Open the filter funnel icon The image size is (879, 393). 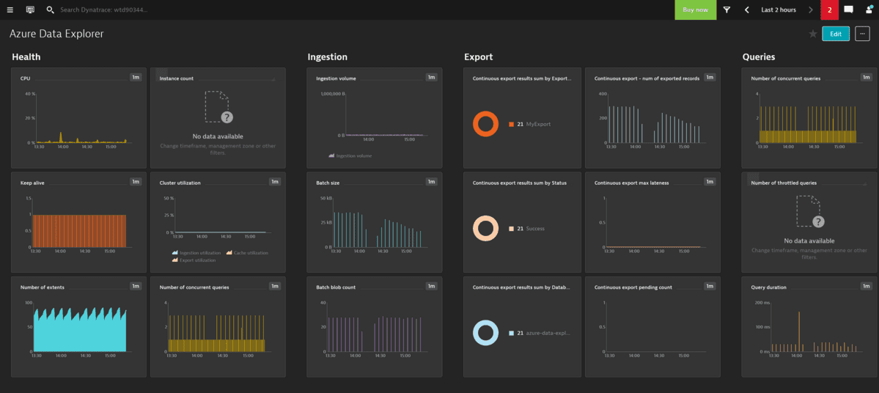(727, 10)
